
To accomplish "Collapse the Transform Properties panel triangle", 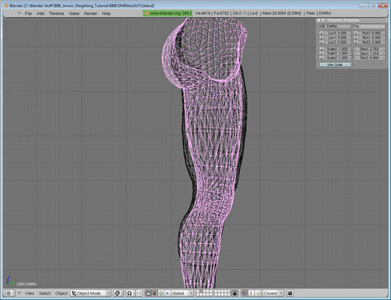I will point(323,20).
